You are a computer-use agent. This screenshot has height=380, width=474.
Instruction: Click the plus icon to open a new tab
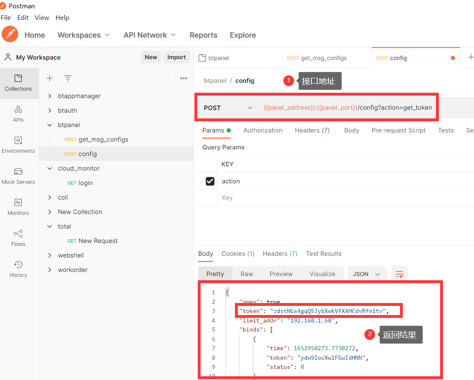[470, 57]
